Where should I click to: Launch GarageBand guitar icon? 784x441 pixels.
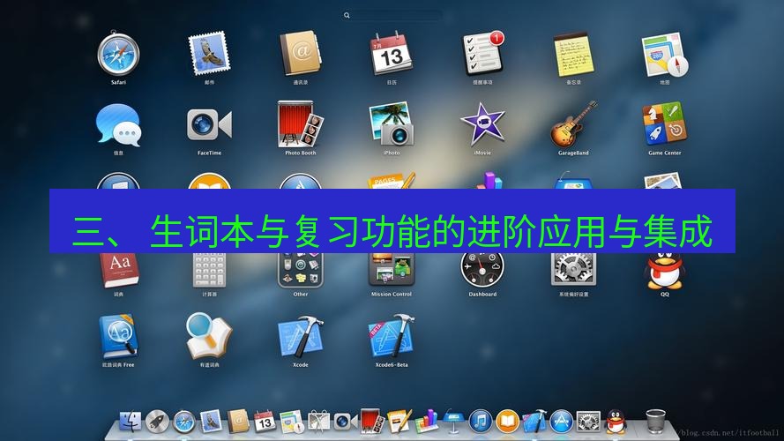[573, 124]
